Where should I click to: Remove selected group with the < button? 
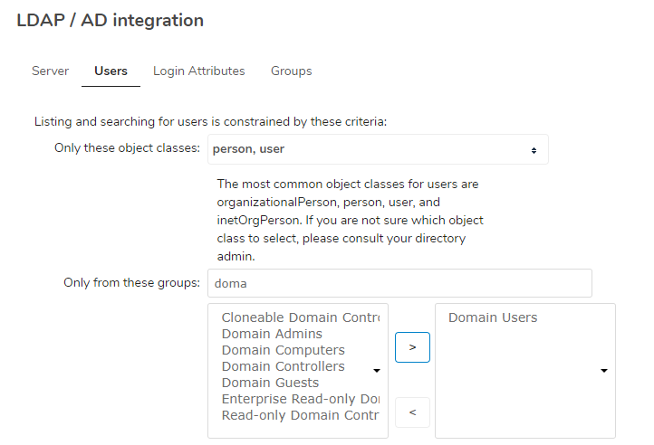tap(412, 412)
